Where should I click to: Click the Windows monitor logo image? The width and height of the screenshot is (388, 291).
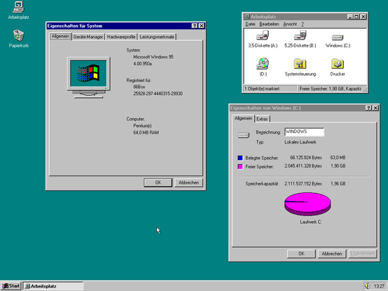tap(88, 78)
